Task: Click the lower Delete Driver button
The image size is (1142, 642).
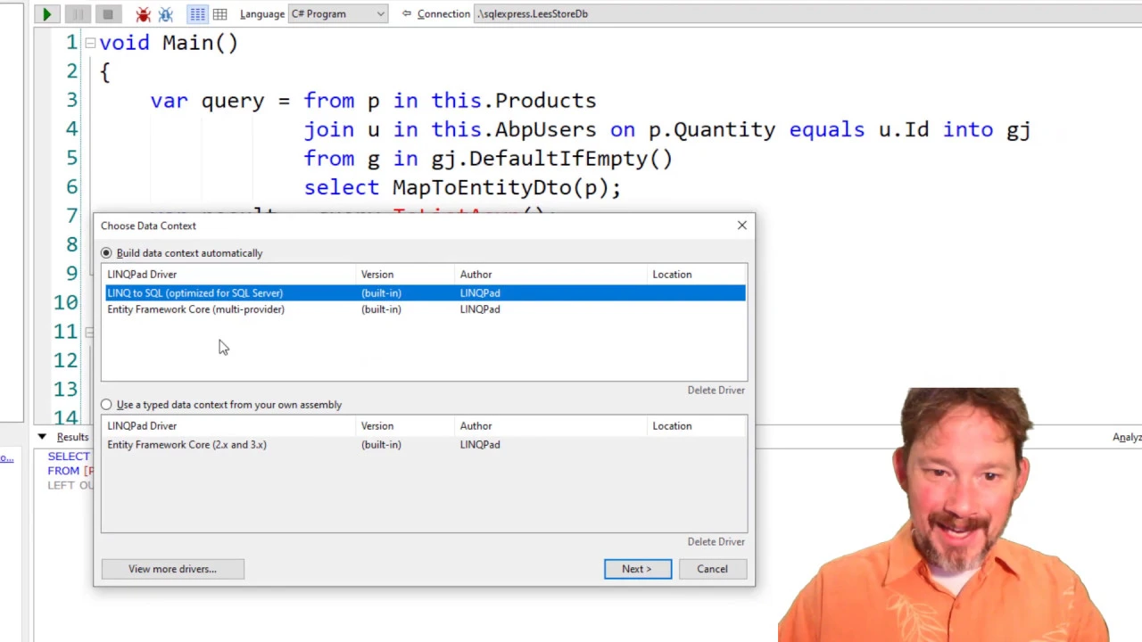Action: click(x=716, y=542)
